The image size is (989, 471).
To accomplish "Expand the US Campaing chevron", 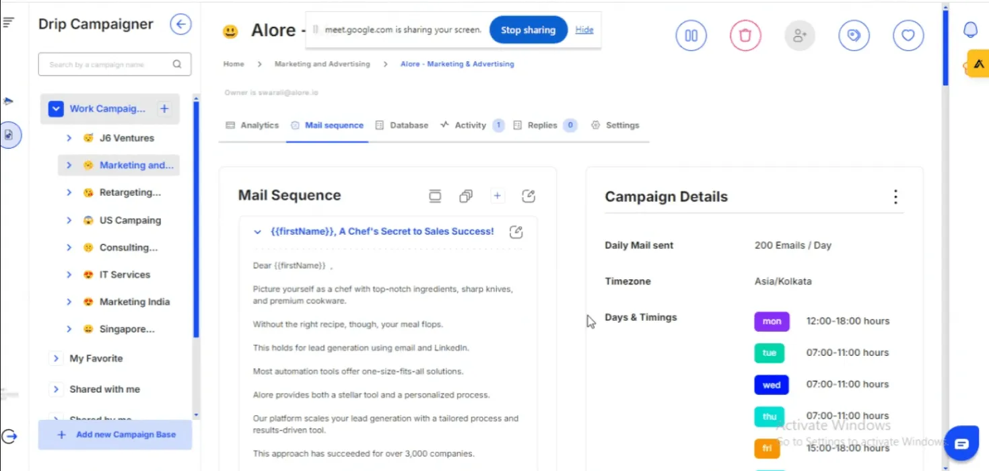I will (69, 220).
